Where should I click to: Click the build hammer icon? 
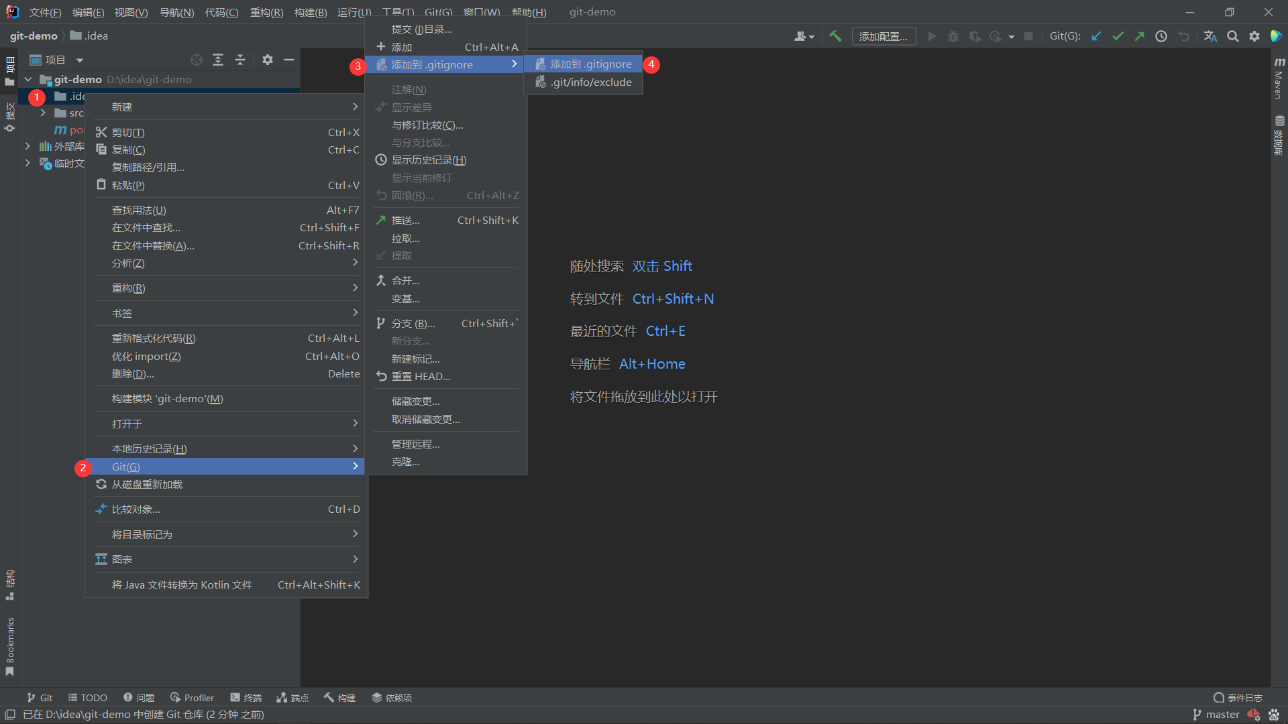pos(835,36)
